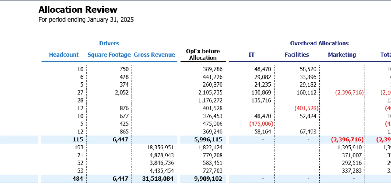This screenshot has width=391, height=193.
Task: Select headcount value 193
Action: pos(79,148)
